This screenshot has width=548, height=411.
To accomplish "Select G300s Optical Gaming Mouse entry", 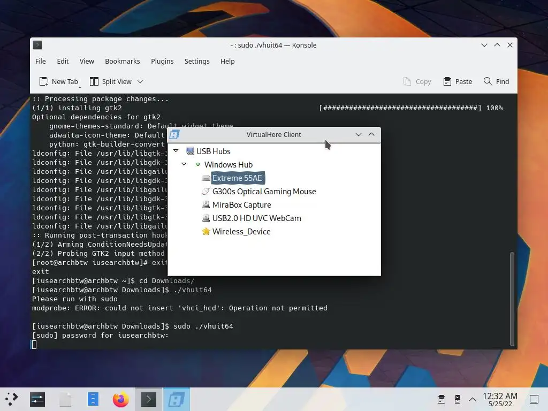I will click(x=264, y=192).
